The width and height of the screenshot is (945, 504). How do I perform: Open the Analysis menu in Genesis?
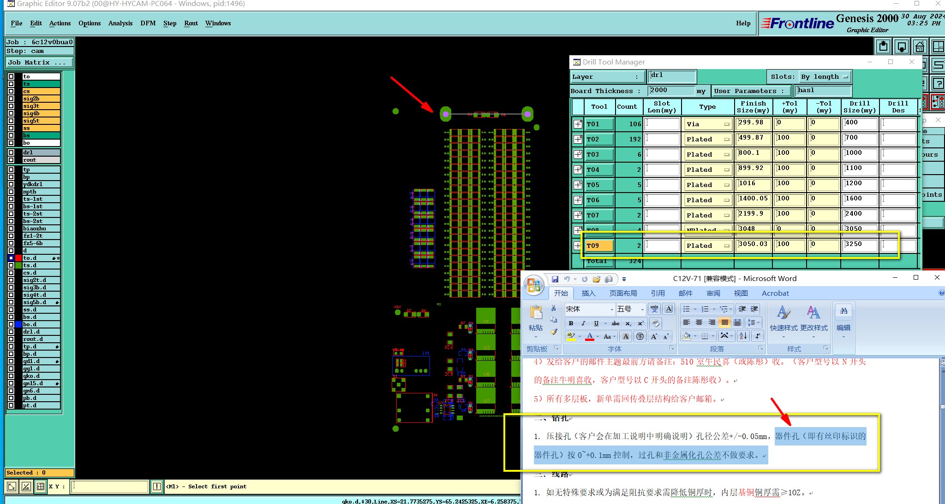(x=120, y=23)
